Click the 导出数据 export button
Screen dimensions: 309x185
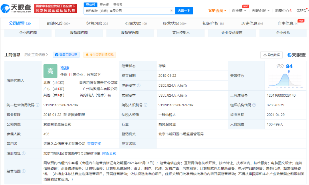pyautogui.click(x=271, y=55)
